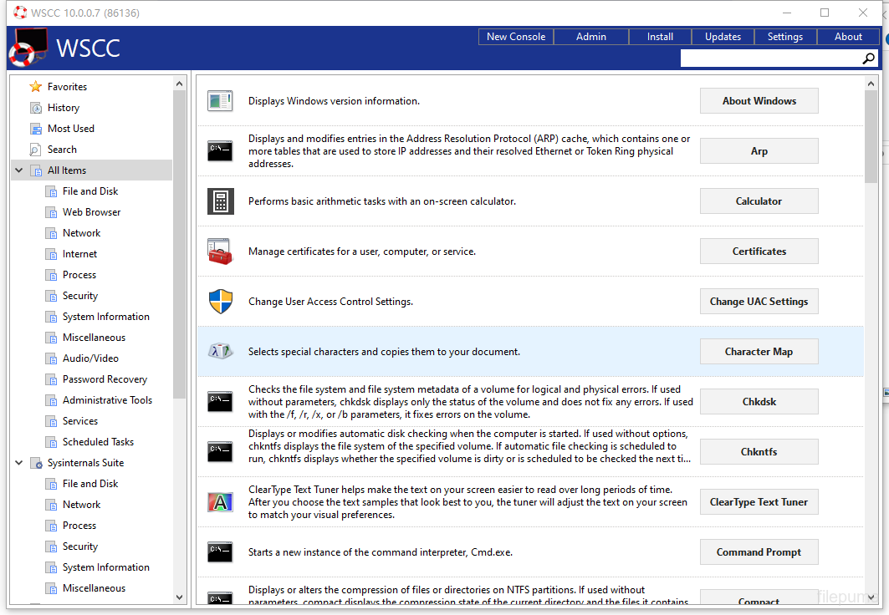Viewport: 889px width, 615px height.
Task: Launch the Chkdsk button
Action: tap(759, 402)
